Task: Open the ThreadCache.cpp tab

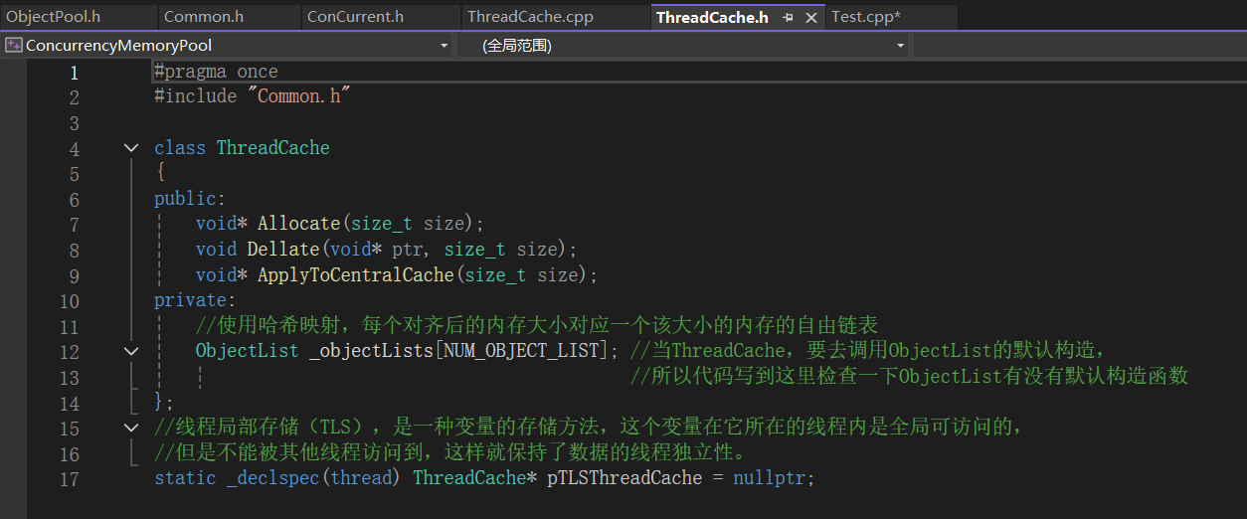Action: (528, 17)
